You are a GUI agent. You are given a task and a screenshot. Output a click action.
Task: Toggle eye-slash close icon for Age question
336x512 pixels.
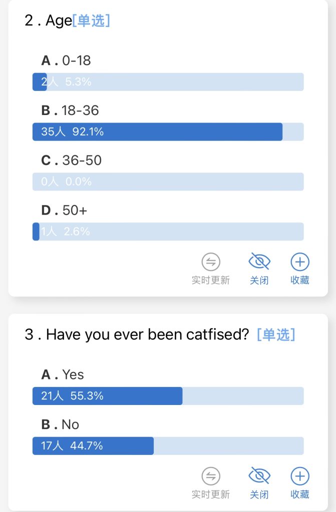tap(259, 261)
